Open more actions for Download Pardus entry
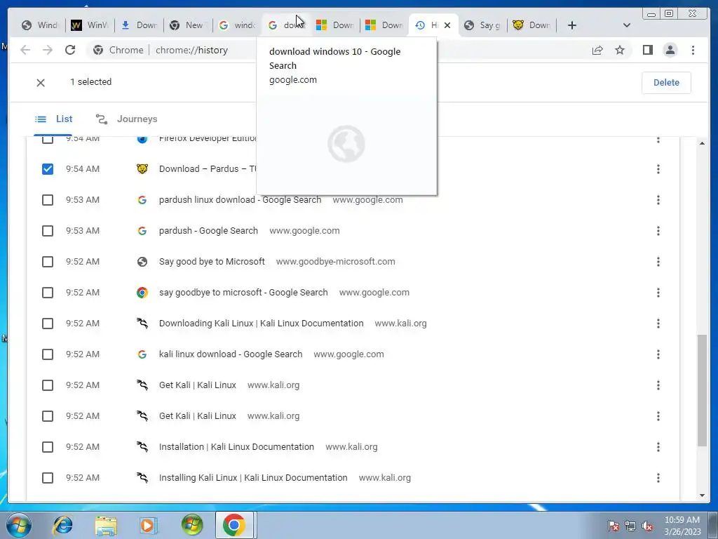The image size is (718, 539). click(x=658, y=169)
